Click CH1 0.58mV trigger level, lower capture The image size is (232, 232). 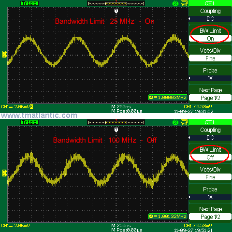[x=198, y=226]
